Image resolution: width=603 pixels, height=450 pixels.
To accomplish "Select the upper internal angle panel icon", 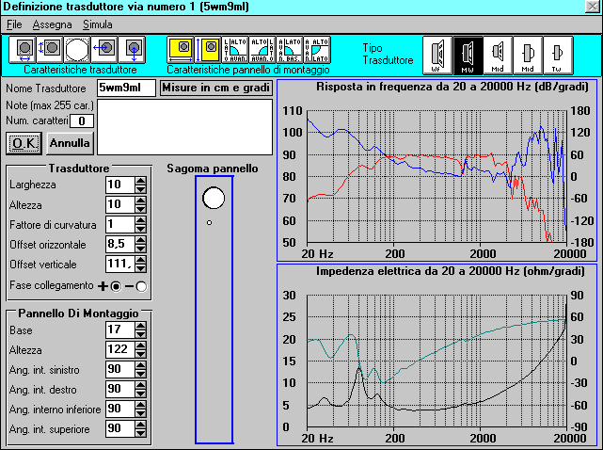I will point(317,50).
